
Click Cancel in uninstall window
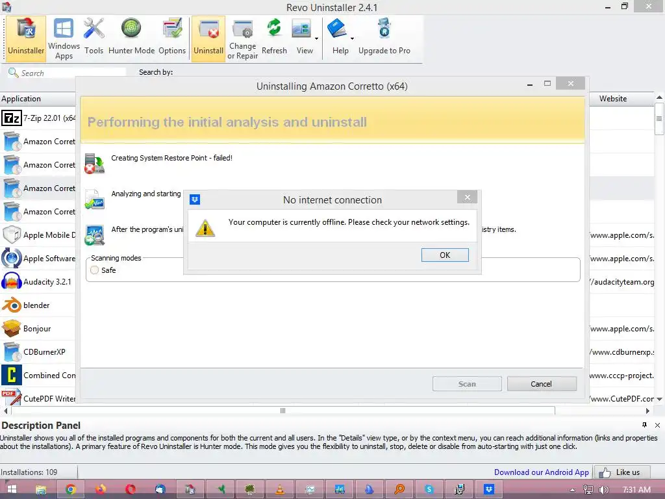point(542,383)
